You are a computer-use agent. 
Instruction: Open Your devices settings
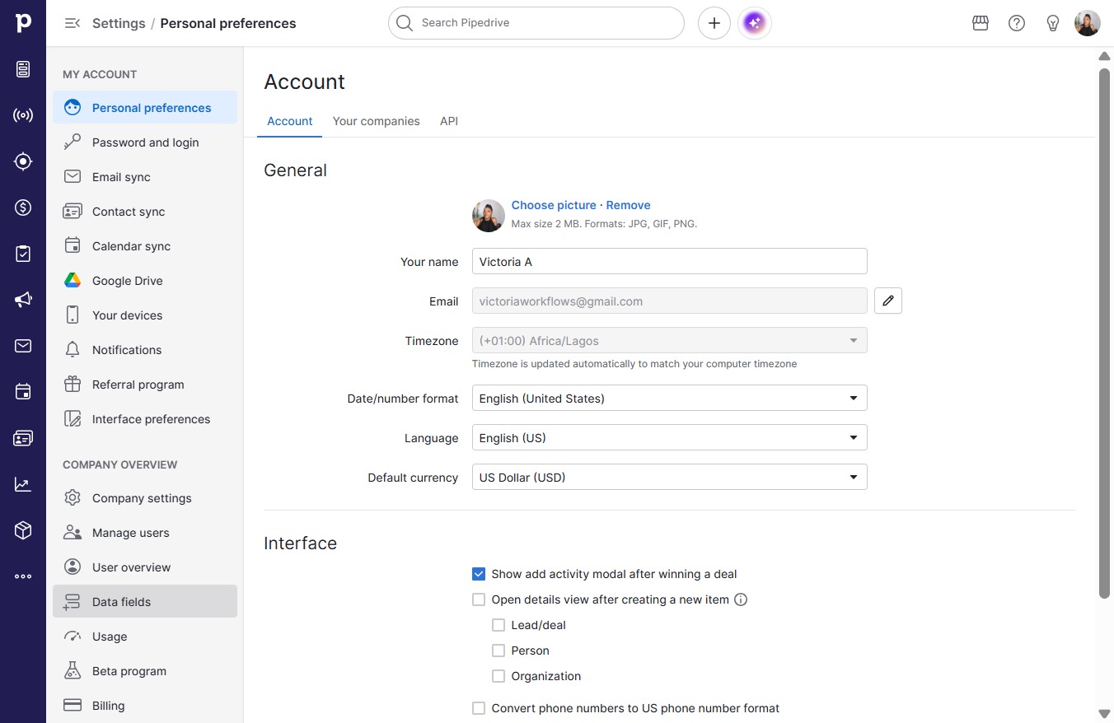(145, 315)
